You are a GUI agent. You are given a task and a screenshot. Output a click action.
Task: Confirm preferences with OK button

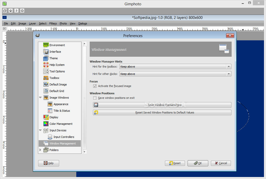(198, 163)
